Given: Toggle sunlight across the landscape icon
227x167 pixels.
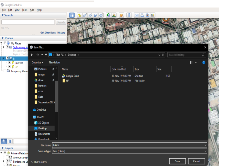Looking at the screenshot, I should point(114,15).
